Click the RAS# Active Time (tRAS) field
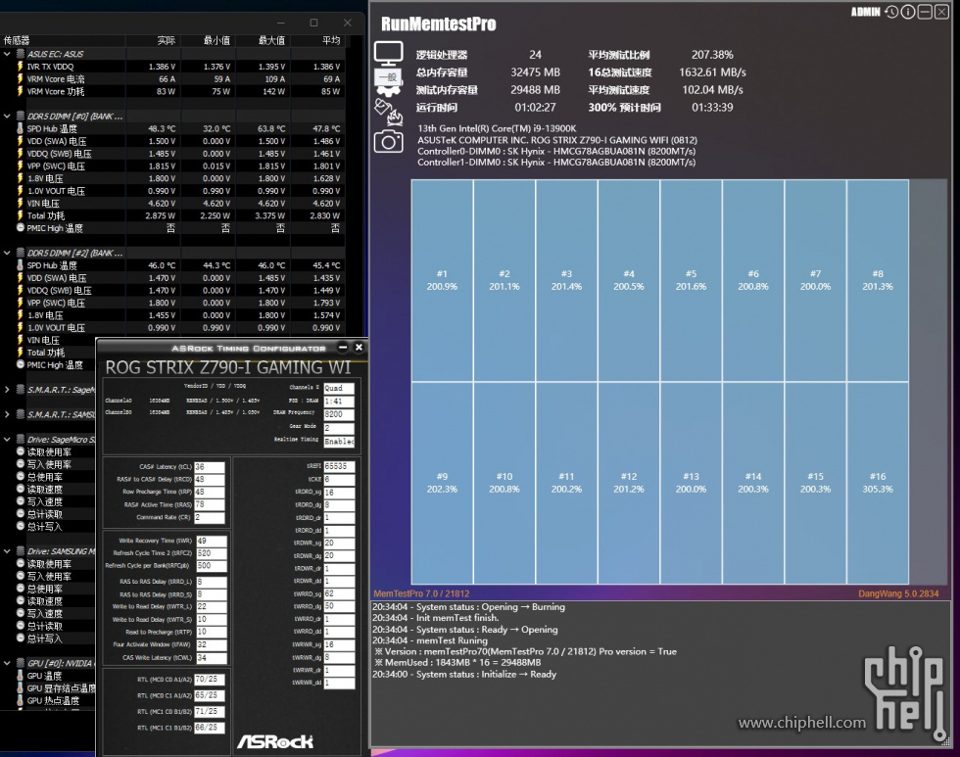 click(210, 505)
